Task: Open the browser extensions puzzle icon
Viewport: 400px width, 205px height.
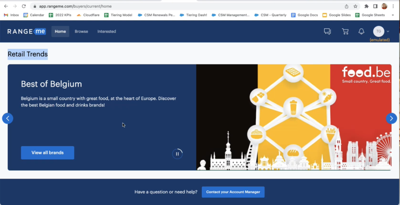Action: coord(366,6)
